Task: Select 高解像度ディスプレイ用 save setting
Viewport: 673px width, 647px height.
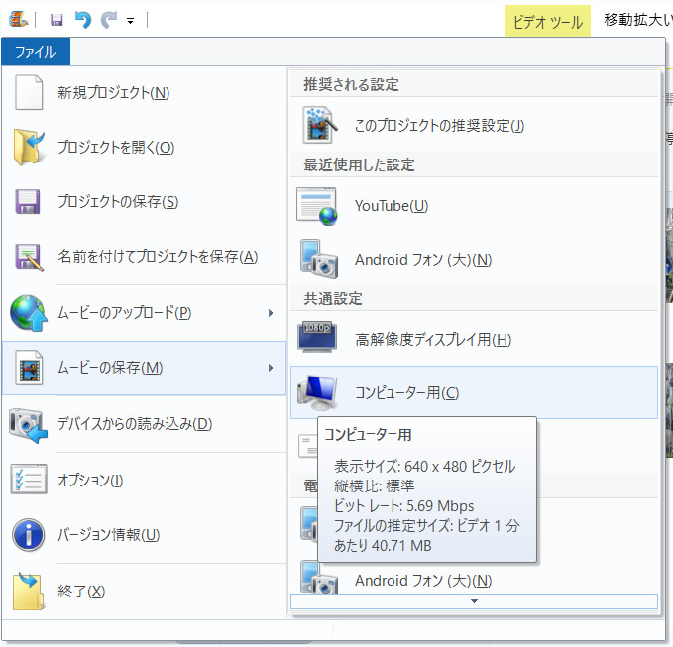Action: (433, 340)
